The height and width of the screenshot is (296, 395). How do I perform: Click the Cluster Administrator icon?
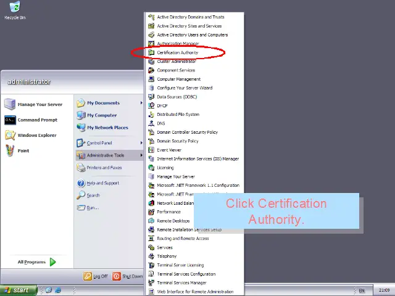[x=151, y=62]
